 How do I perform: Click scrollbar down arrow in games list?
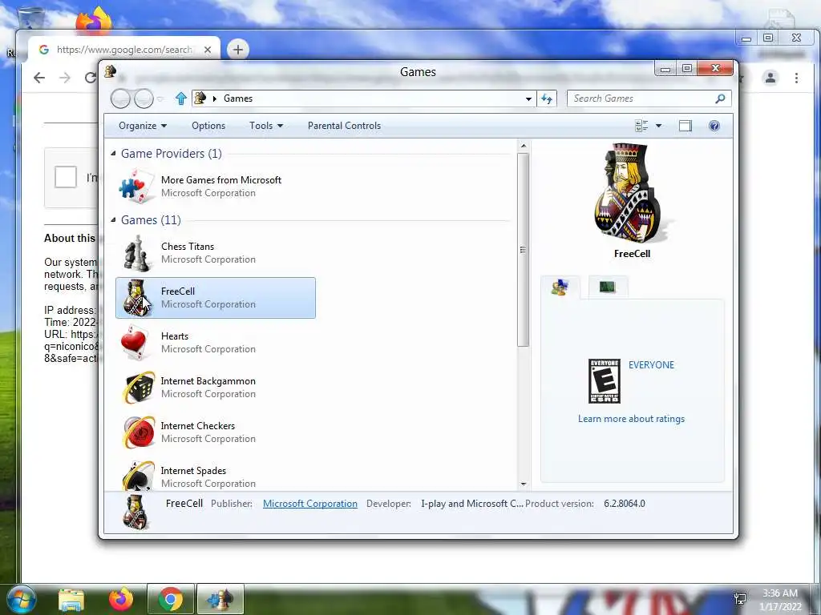tap(523, 484)
